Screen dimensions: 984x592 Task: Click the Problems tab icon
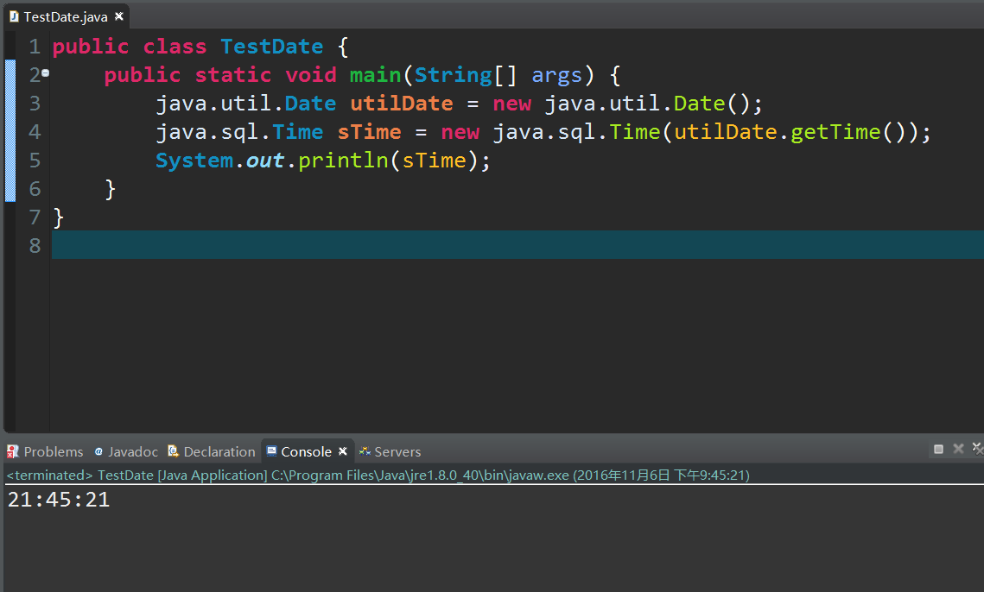click(13, 450)
